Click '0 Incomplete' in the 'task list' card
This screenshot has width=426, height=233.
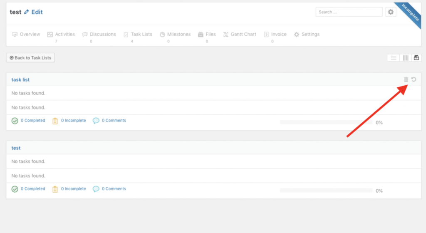73,120
